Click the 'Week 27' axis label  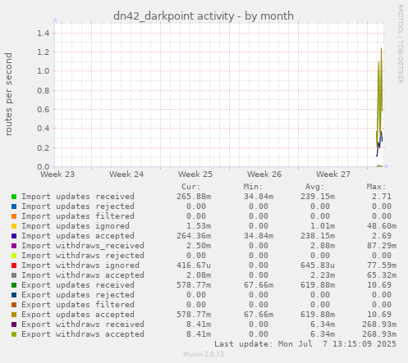click(333, 175)
